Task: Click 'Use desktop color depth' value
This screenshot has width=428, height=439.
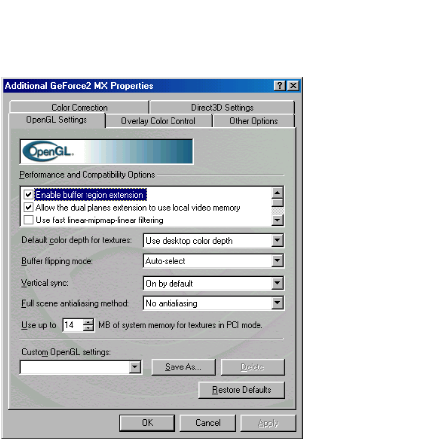Action: (189, 241)
